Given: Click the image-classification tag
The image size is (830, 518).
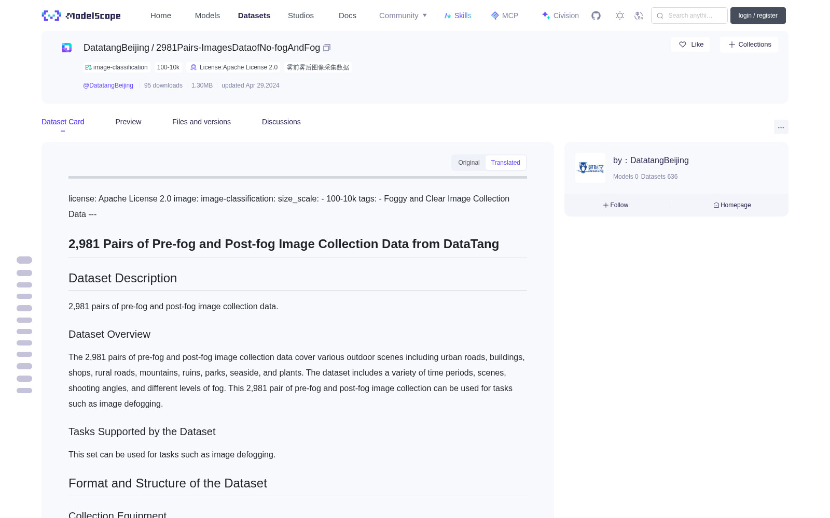Looking at the screenshot, I should click(117, 67).
